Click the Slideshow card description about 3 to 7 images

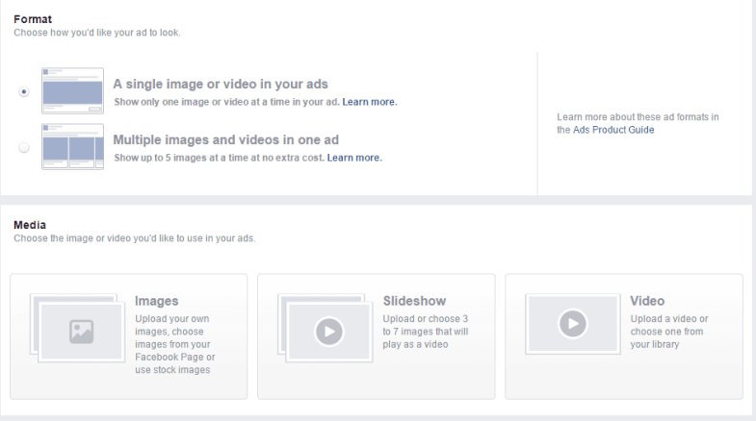426,332
